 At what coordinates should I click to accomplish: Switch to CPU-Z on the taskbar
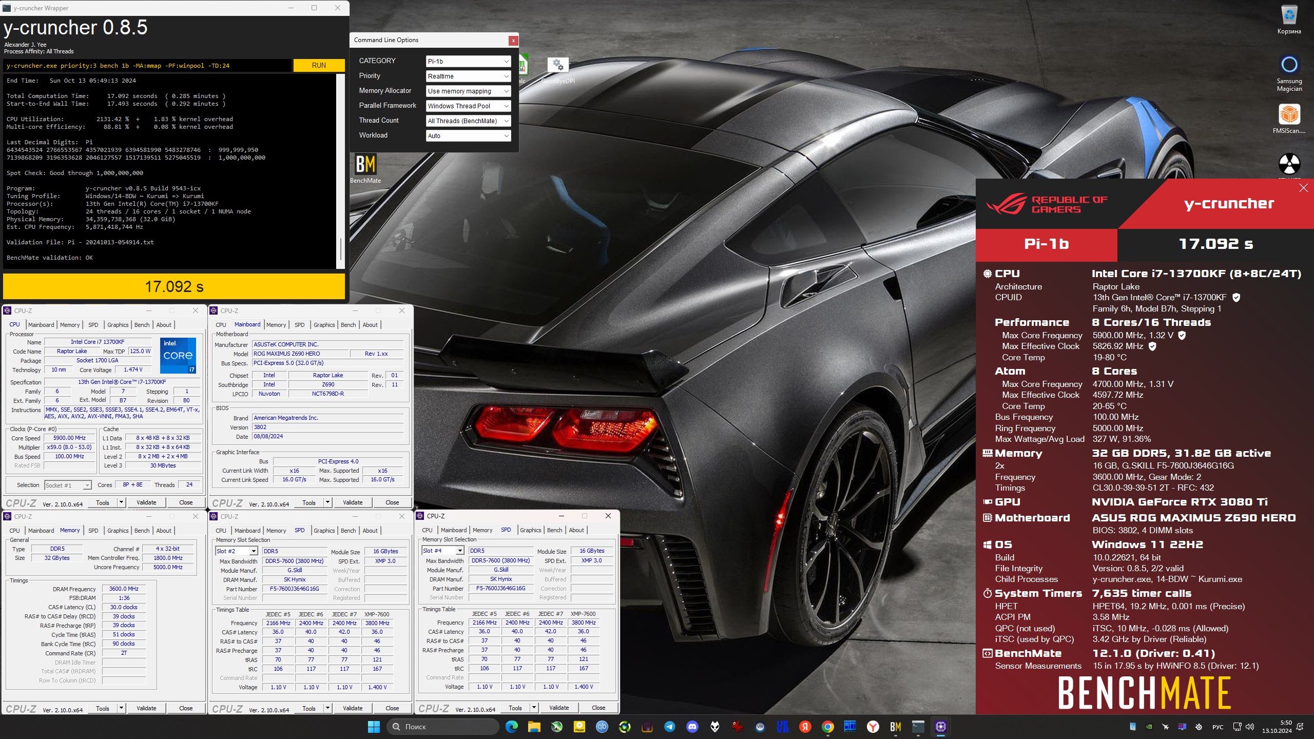[x=940, y=726]
